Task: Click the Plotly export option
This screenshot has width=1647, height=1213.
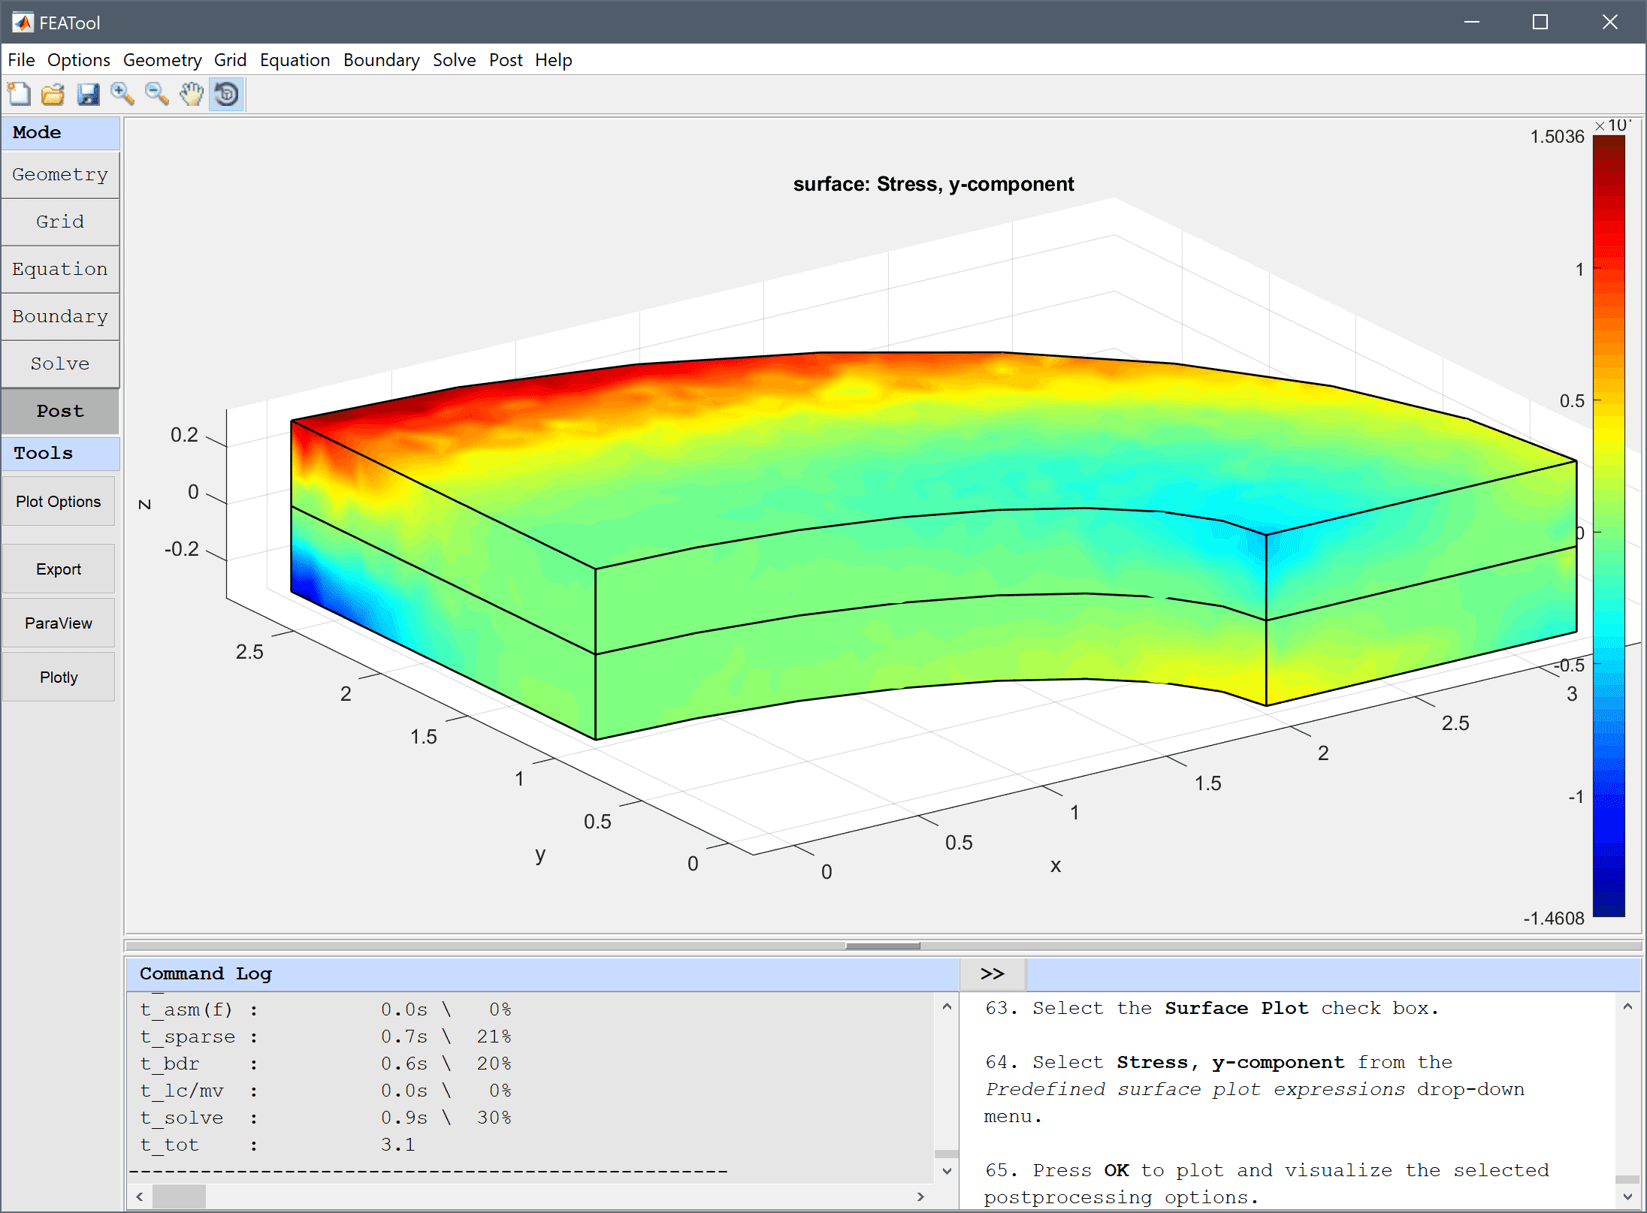Action: (x=59, y=676)
